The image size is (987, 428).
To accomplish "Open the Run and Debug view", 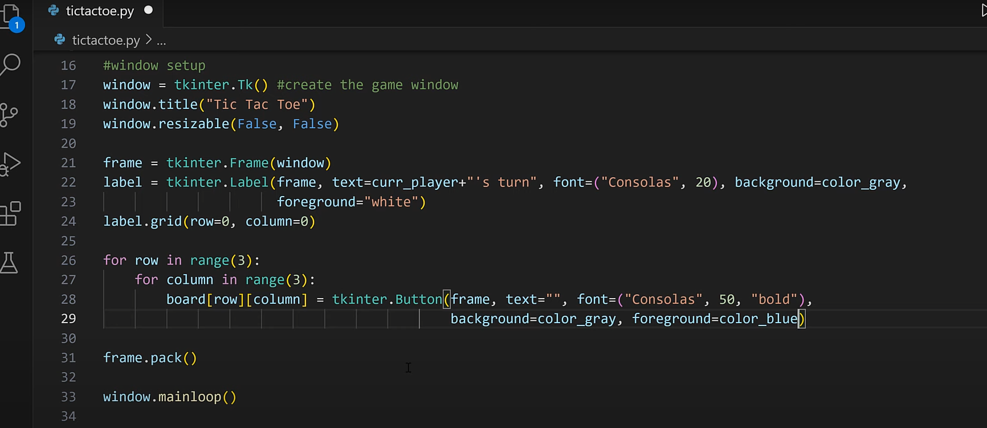I will coord(11,164).
